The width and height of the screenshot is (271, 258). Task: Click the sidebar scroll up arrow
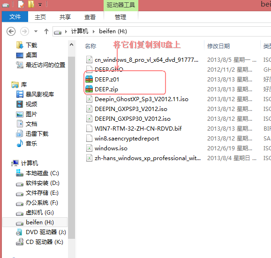click(71, 45)
